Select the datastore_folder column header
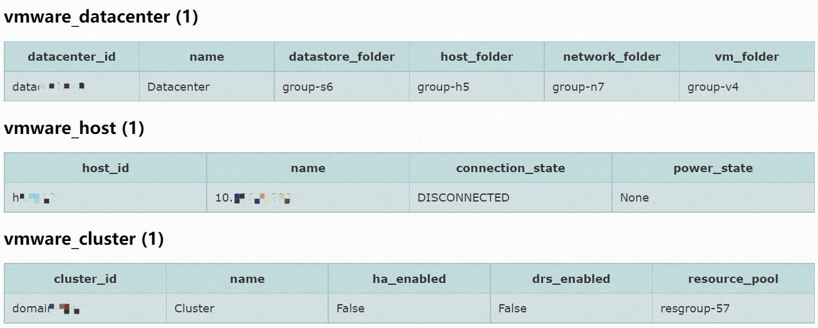This screenshot has height=328, width=818. pyautogui.click(x=341, y=57)
